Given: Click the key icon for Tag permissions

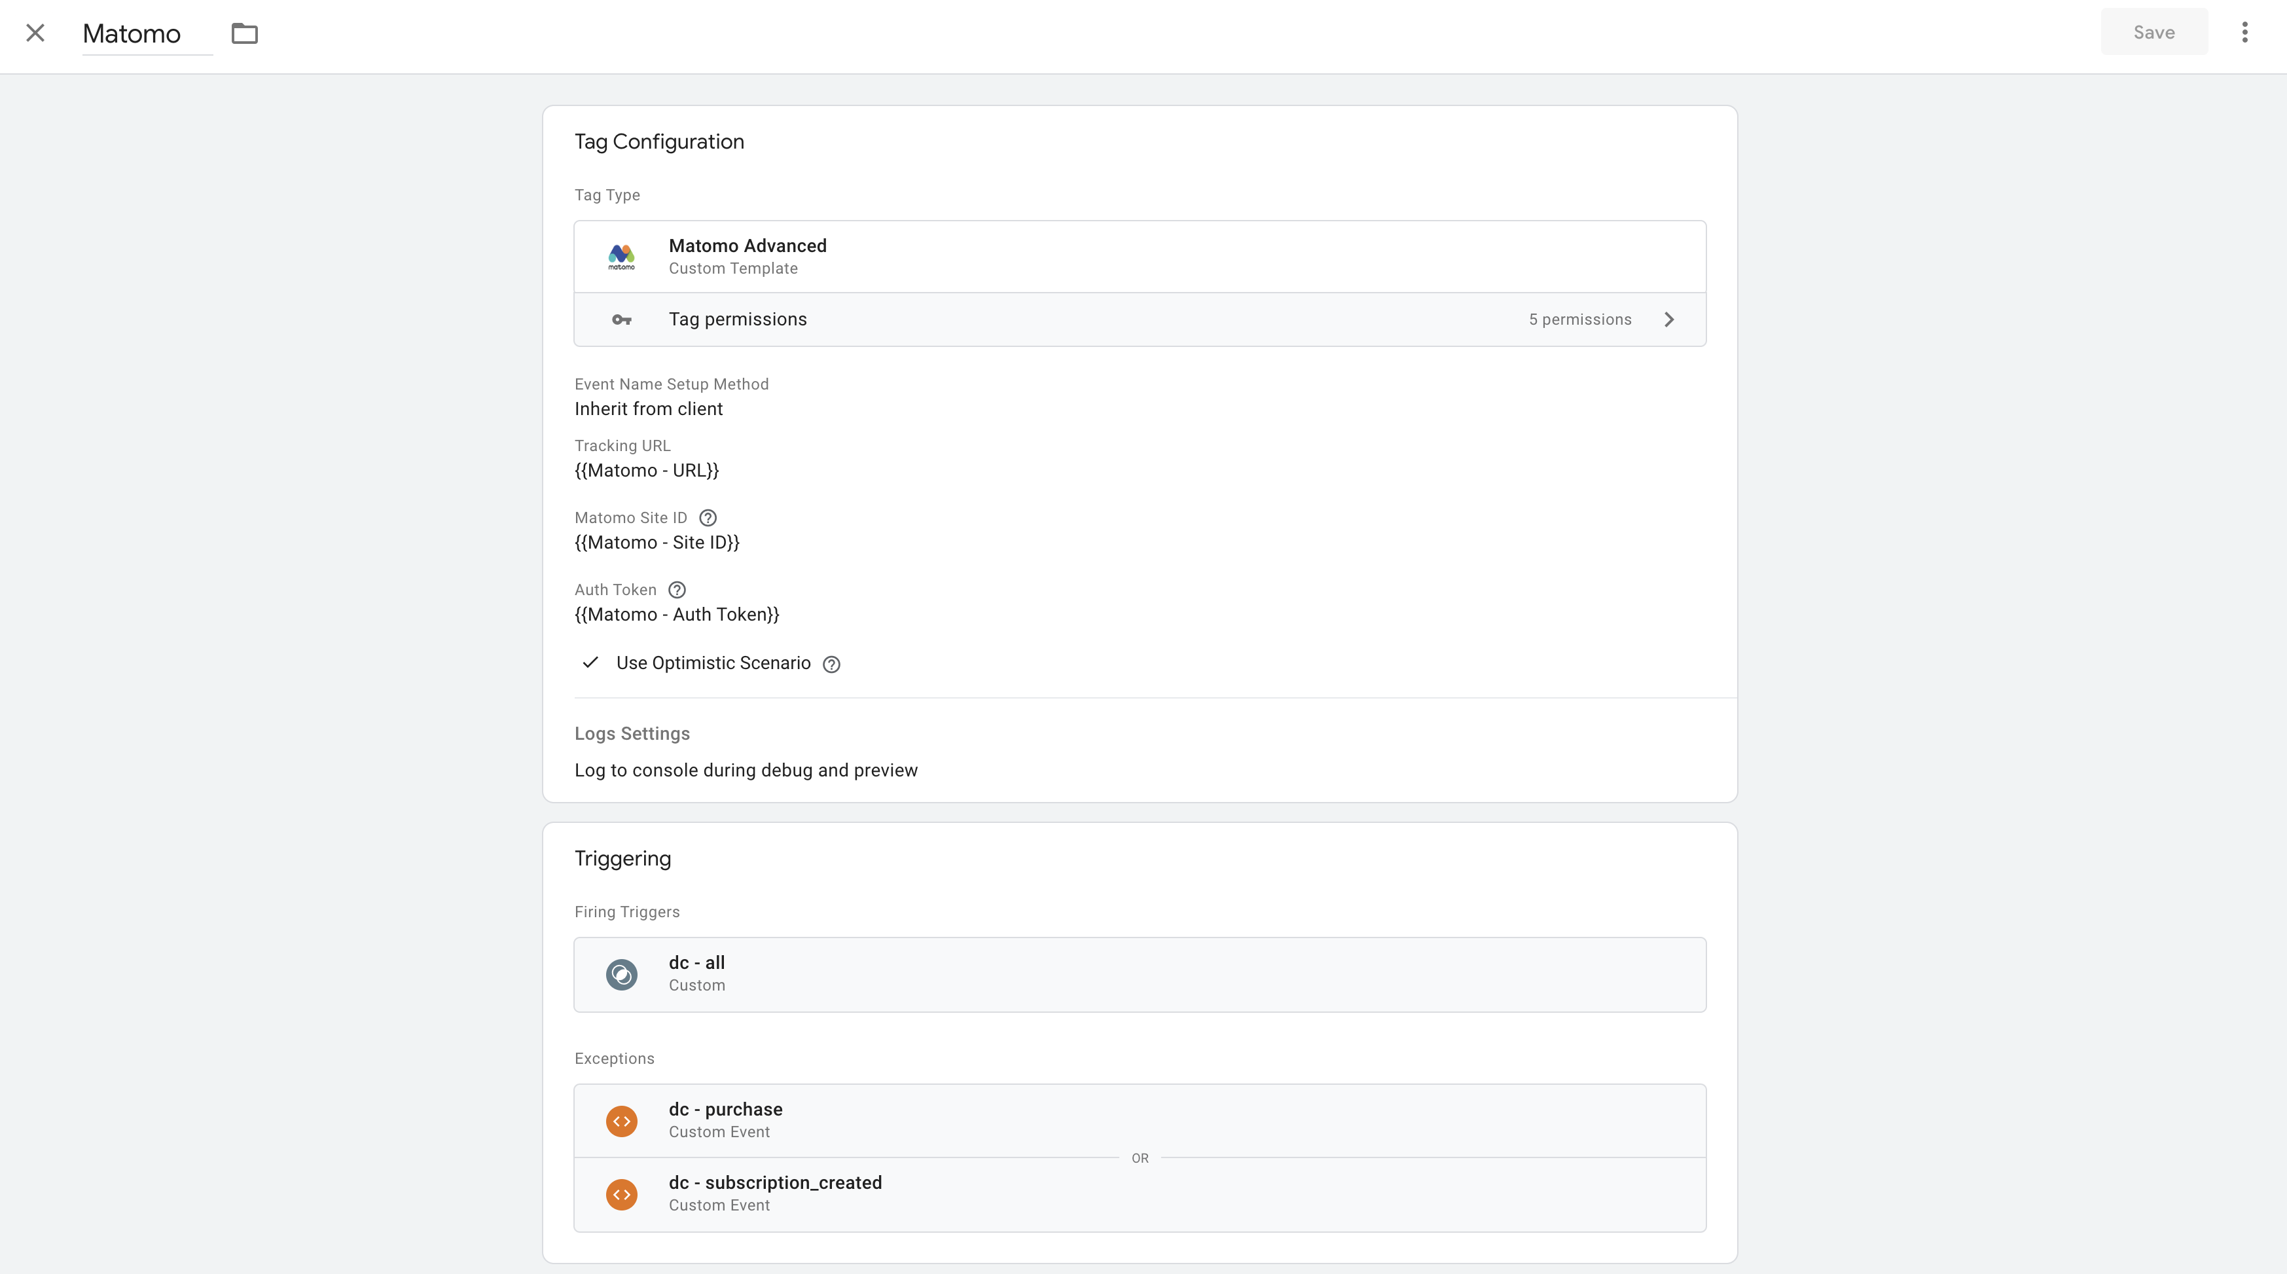Looking at the screenshot, I should coord(621,319).
